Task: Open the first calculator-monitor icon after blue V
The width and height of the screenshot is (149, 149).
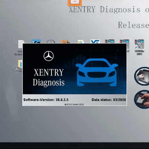Action: coord(110,41)
